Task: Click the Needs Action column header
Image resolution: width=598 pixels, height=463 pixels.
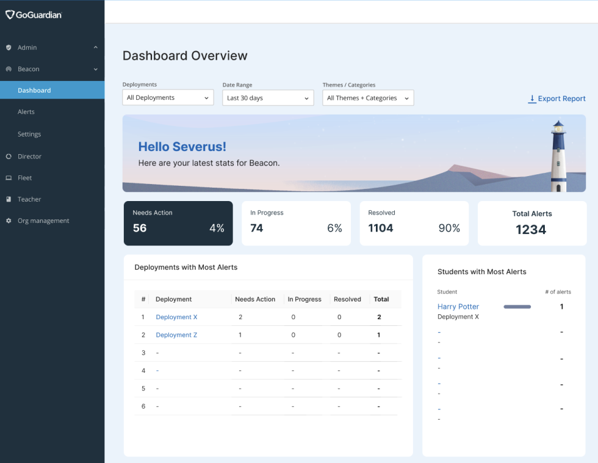Action: (255, 299)
